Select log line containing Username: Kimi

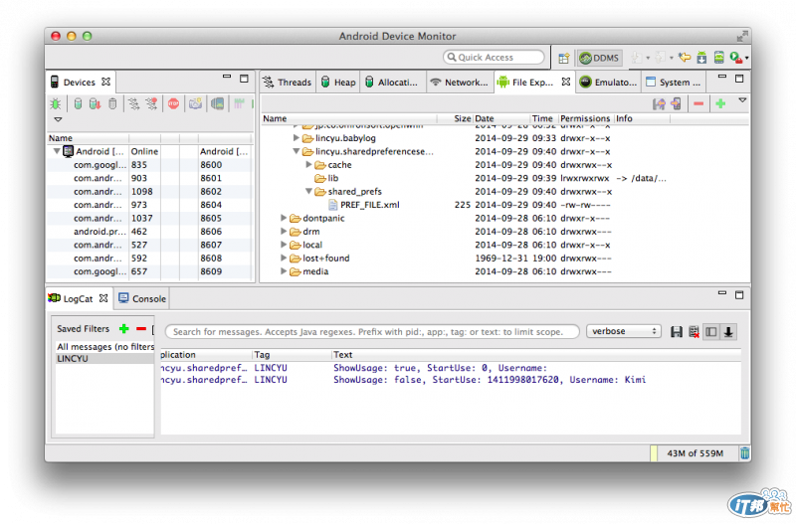451,380
